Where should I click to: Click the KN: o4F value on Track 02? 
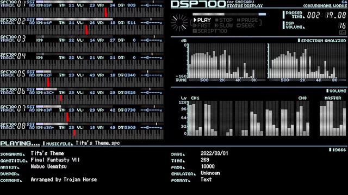pos(44,23)
